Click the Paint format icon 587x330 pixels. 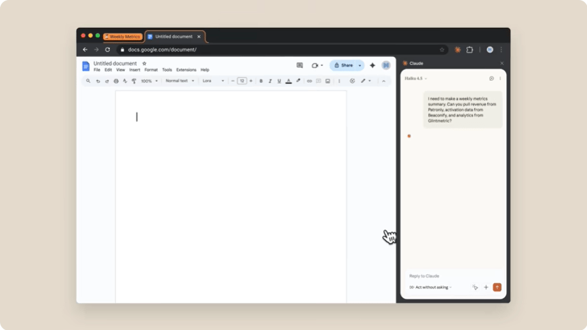click(134, 81)
